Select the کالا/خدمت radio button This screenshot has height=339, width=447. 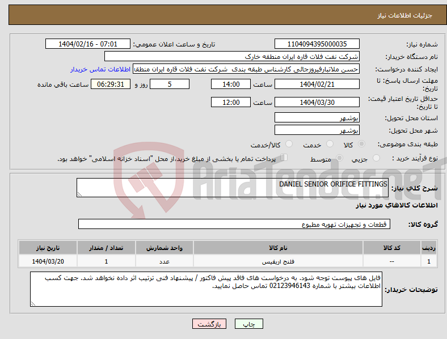[x=289, y=144]
